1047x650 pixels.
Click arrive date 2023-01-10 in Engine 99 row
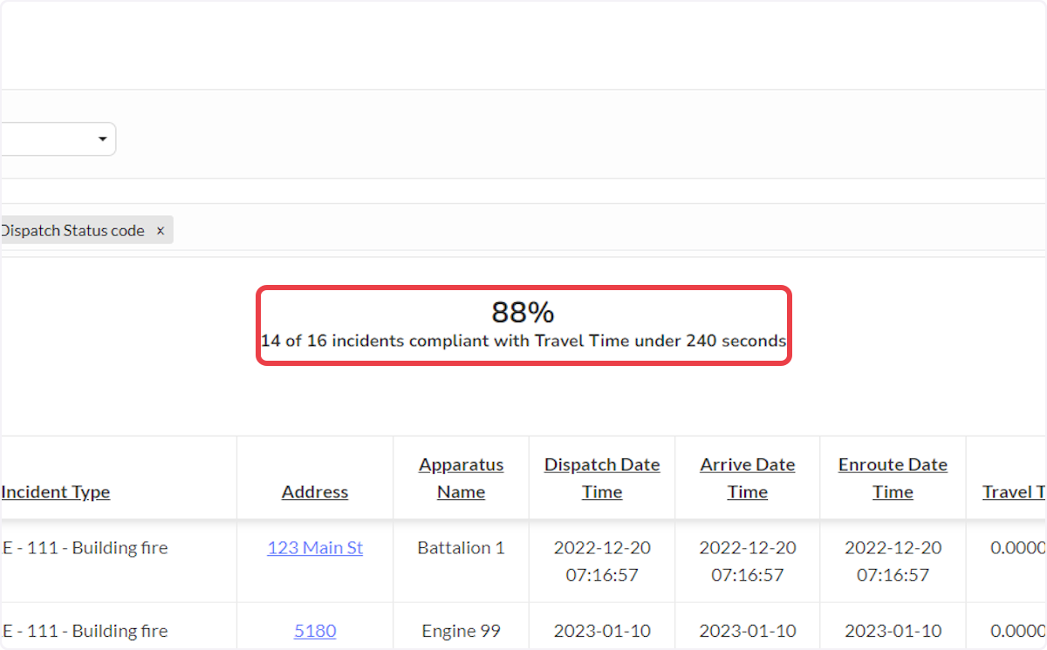pos(748,631)
